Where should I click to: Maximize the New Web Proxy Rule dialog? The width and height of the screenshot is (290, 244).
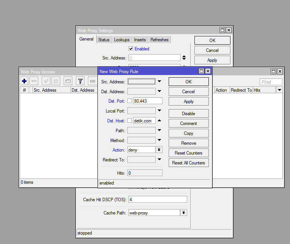[202, 71]
